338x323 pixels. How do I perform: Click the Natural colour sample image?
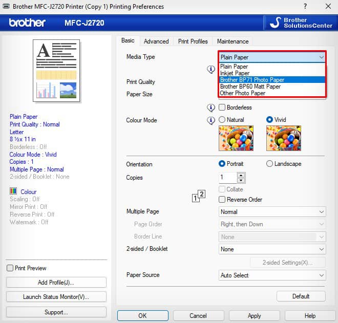[x=236, y=138]
